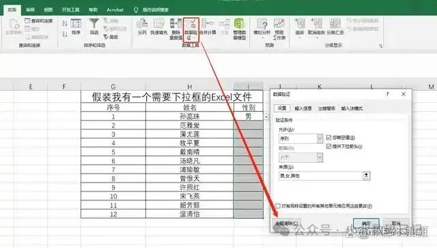Open the dropdown arrow beside cell 男
This screenshot has width=437, height=248.
(x=266, y=117)
